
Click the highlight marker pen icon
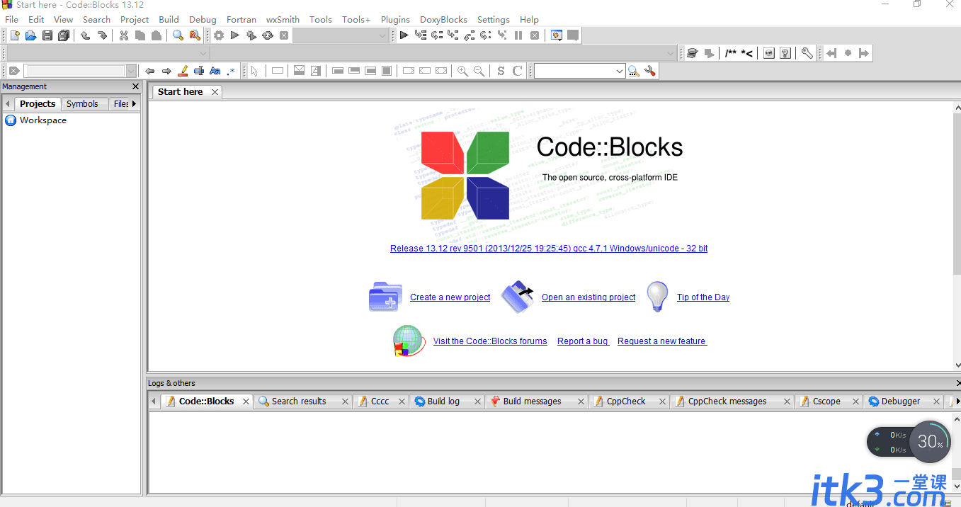point(183,71)
